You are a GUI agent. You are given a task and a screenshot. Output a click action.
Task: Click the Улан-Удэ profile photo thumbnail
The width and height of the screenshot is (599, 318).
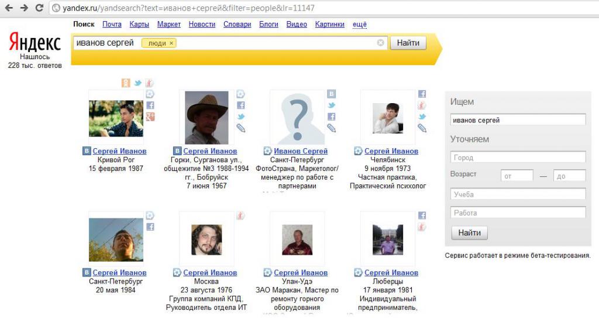pos(297,240)
